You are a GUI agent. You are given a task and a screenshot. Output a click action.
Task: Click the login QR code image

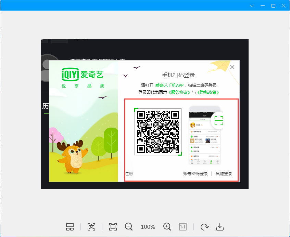[158, 132]
